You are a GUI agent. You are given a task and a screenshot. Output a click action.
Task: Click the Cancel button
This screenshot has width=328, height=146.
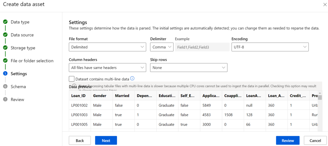pyautogui.click(x=315, y=141)
